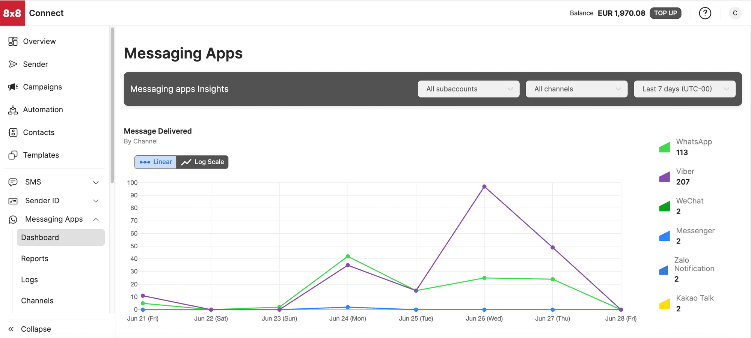Click WhatsApp point on Jun 24

pos(348,257)
